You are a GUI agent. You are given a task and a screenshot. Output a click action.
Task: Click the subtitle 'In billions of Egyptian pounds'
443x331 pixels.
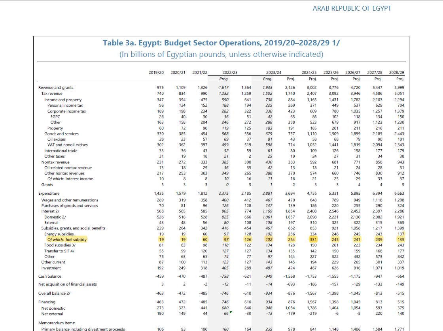point(221,54)
